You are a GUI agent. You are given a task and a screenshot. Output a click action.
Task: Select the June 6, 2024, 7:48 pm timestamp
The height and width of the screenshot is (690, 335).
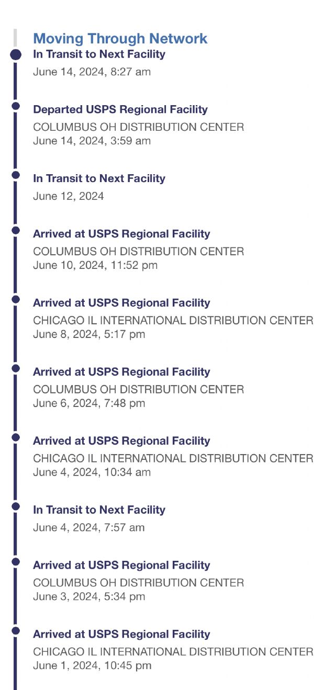coord(89,403)
